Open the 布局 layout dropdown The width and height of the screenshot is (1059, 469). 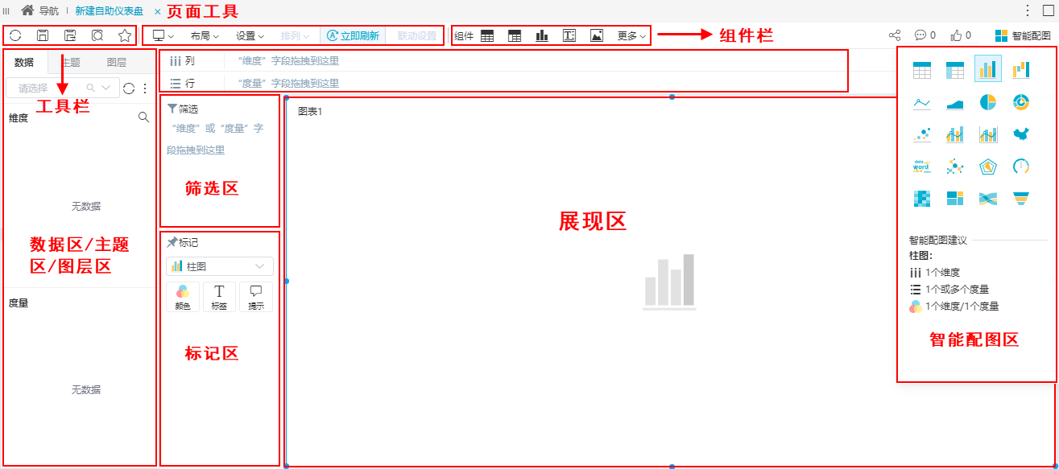click(x=205, y=36)
